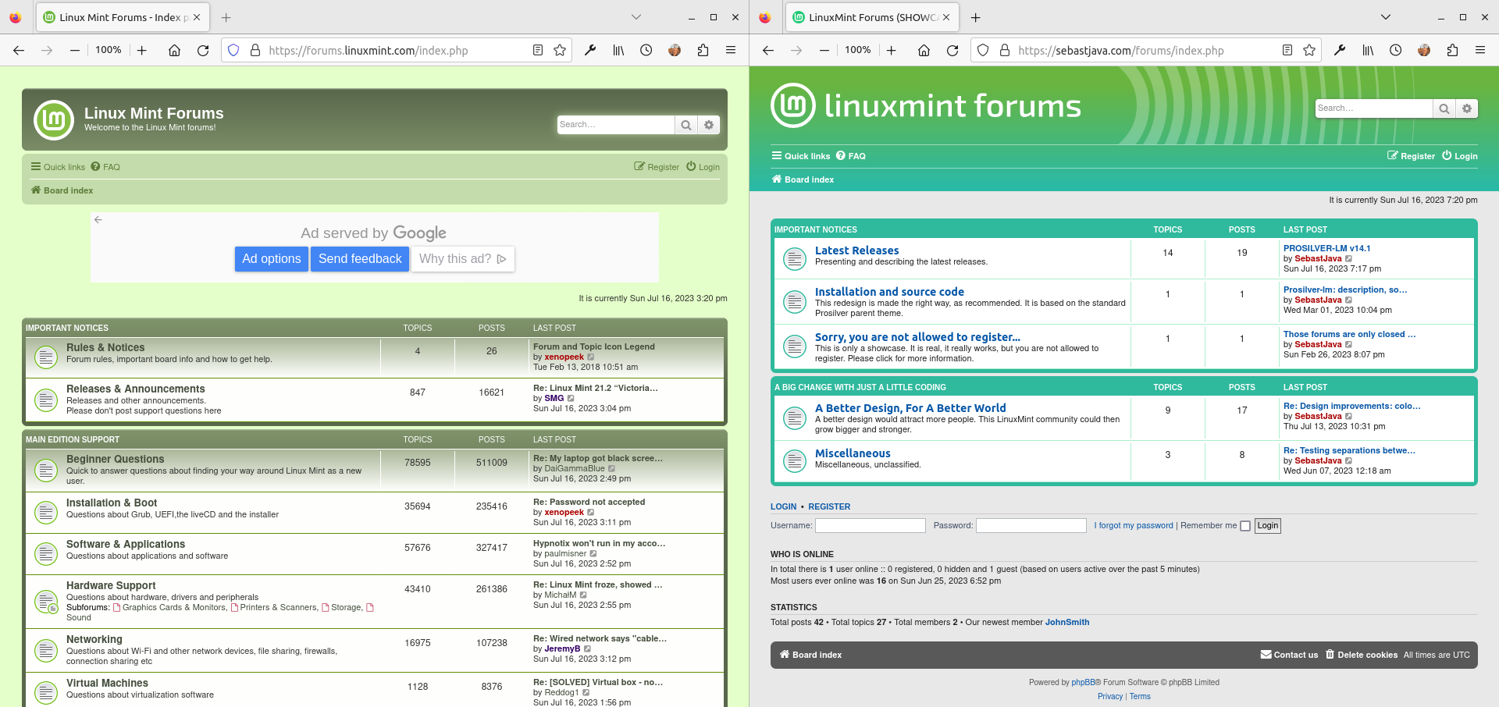Image resolution: width=1499 pixels, height=707 pixels.
Task: Click URL bar in right Firefox window
Action: (1146, 50)
